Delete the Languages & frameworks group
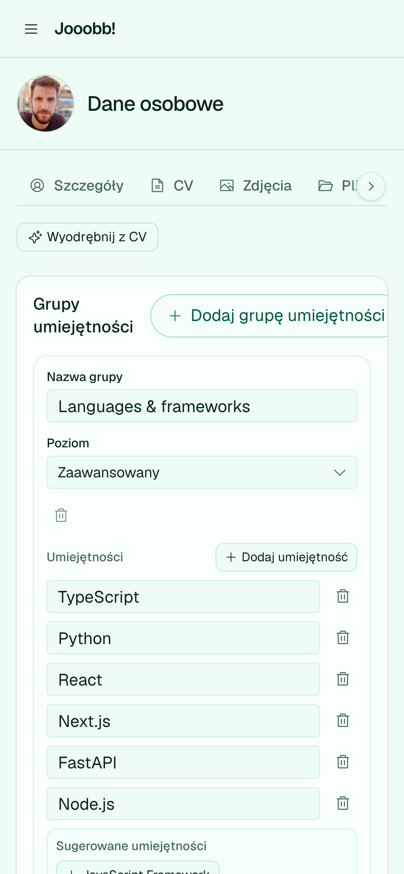 coord(61,515)
